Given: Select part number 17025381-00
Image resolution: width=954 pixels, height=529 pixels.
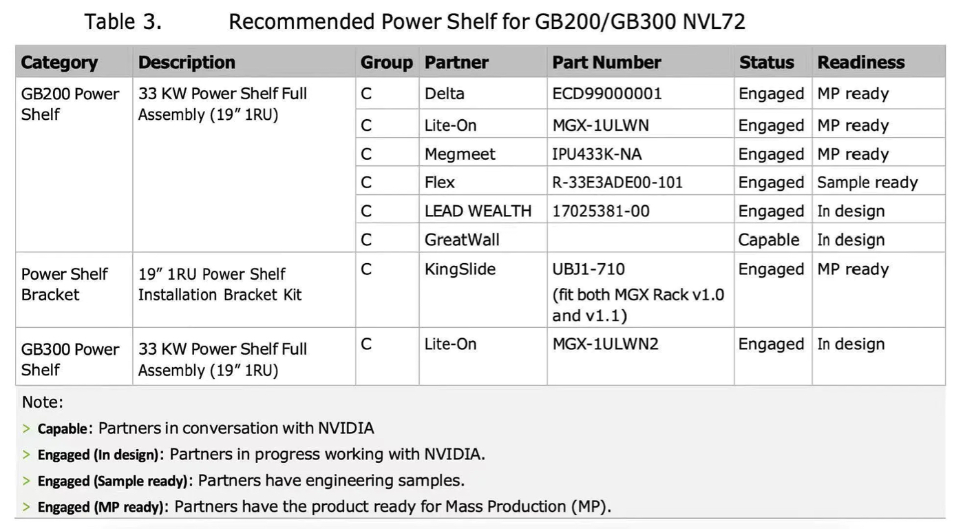Looking at the screenshot, I should click(x=600, y=211).
